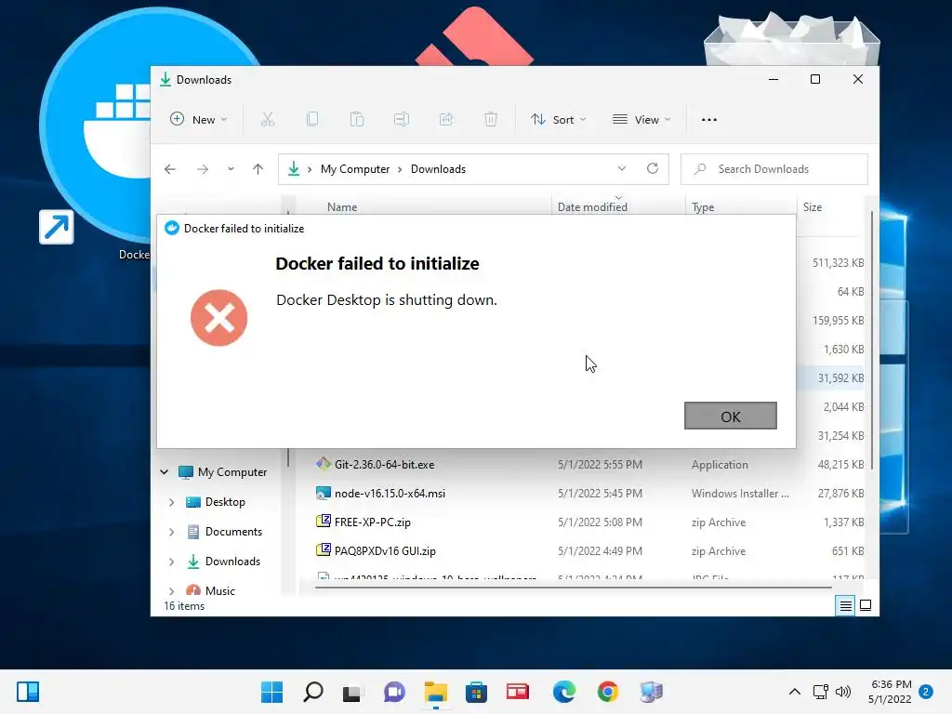This screenshot has width=952, height=714.
Task: Expand the Desktop tree node
Action: tap(171, 502)
